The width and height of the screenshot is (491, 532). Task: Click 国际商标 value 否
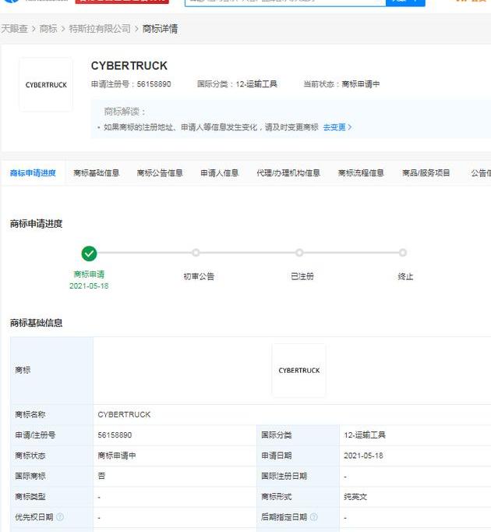pyautogui.click(x=101, y=476)
